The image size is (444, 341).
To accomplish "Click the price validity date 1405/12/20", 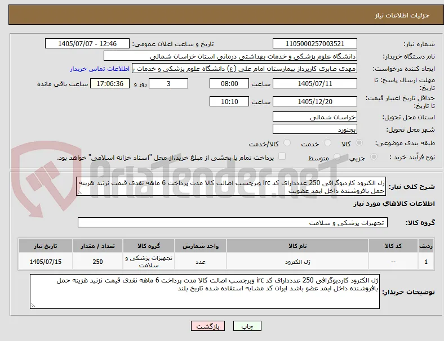I will pos(315,101).
